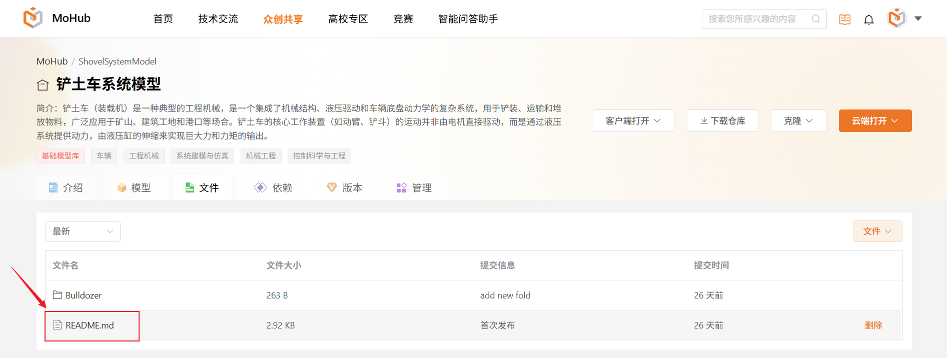Switch to 依赖 tab

click(273, 187)
